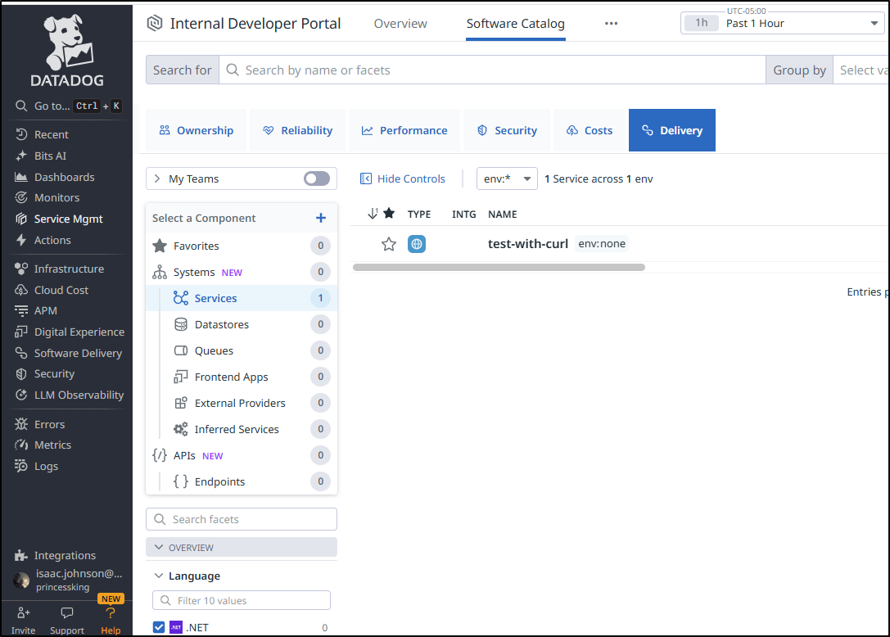890x637 pixels.
Task: Open Integrations in sidebar
Action: (55, 555)
